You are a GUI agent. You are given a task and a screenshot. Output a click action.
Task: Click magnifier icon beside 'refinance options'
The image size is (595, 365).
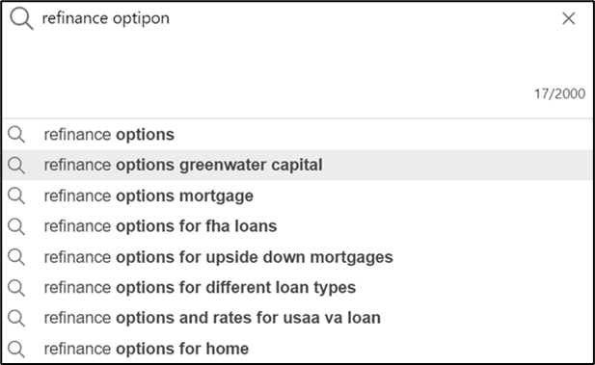pos(16,135)
